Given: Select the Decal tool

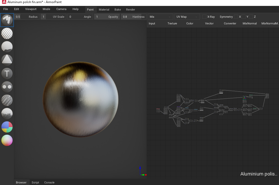Looking at the screenshot, I should tap(7, 60).
